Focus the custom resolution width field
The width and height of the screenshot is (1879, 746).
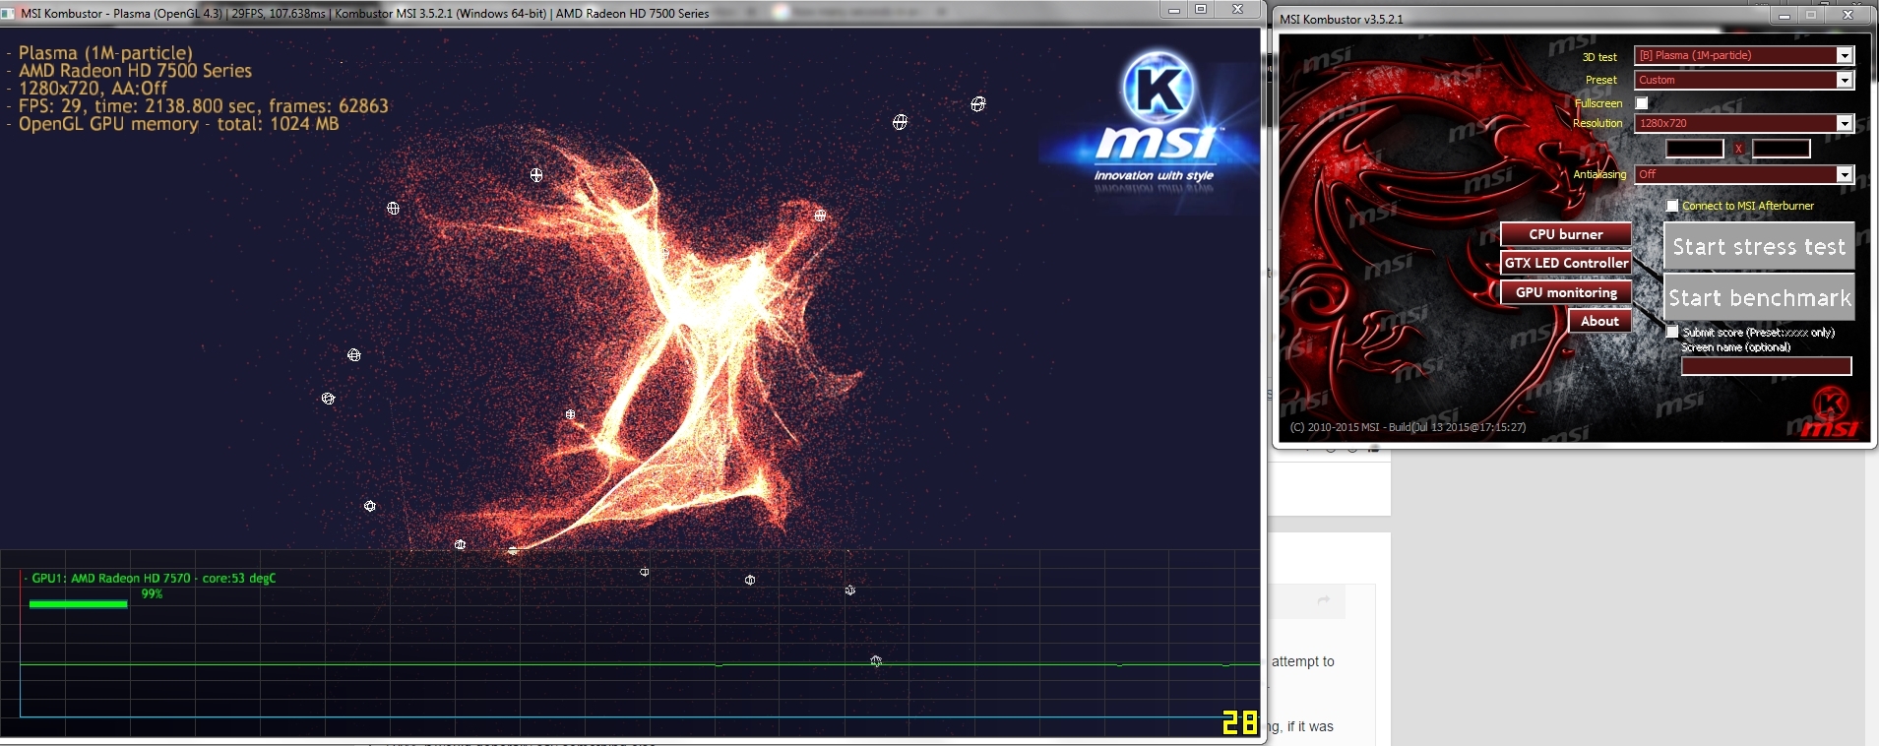point(1694,149)
